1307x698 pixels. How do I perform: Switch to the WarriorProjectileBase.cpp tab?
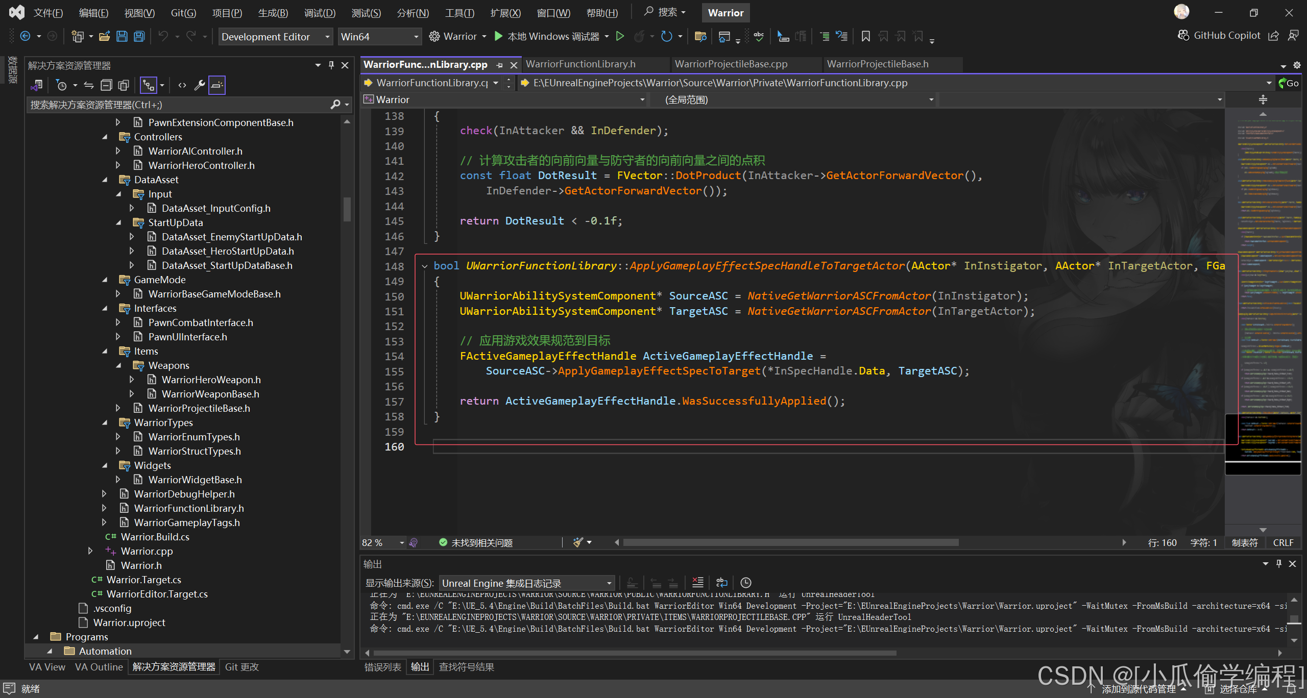[x=731, y=64]
